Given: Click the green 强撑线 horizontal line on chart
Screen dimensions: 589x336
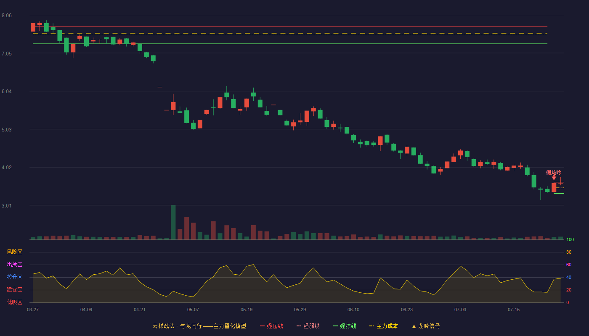Looking at the screenshot, I should point(290,44).
